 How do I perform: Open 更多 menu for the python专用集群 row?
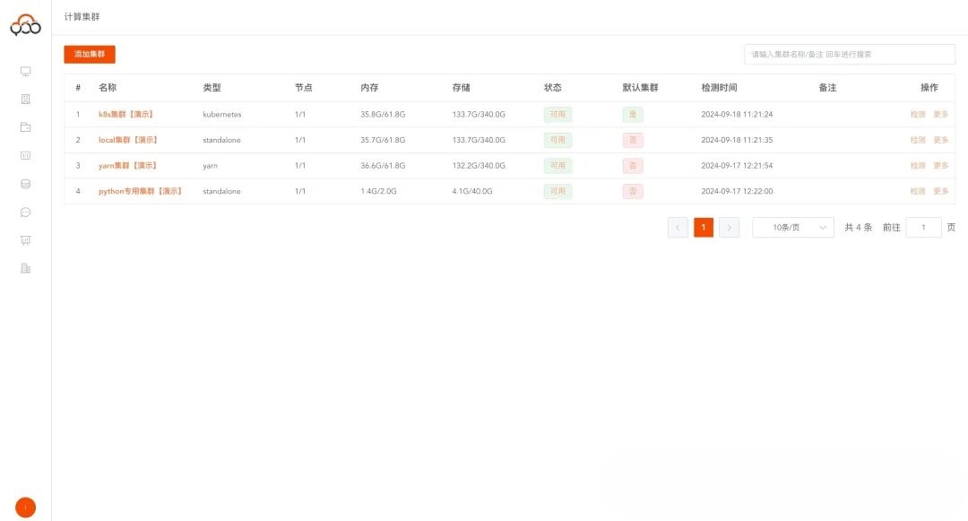pos(940,191)
